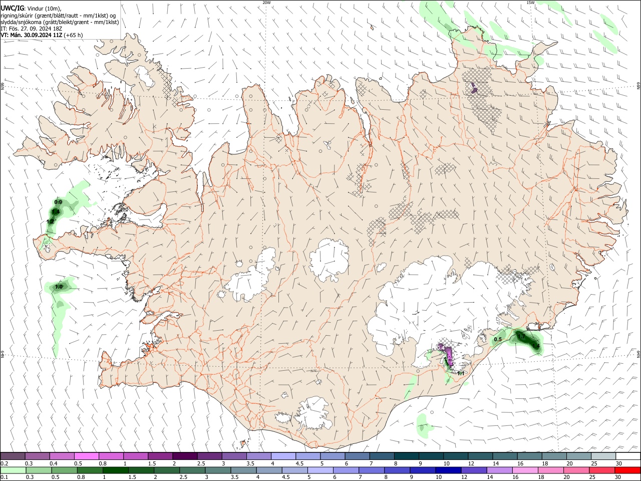The image size is (641, 481).
Task: Click the '1.2' precipitation label near Snæfellsnes
Action: point(50,221)
